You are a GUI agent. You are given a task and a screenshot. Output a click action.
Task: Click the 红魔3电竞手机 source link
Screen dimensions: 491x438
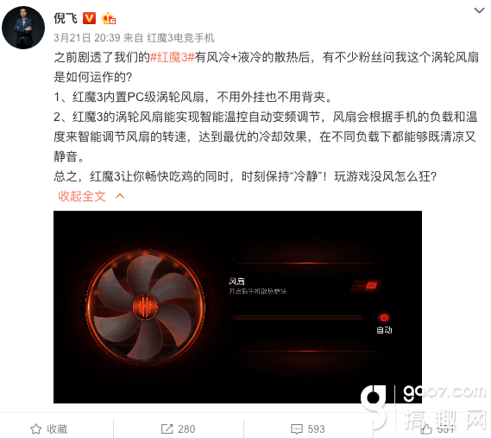(180, 38)
